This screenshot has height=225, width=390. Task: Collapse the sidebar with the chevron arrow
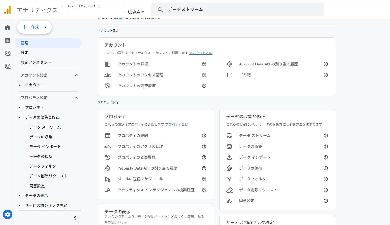(75, 218)
